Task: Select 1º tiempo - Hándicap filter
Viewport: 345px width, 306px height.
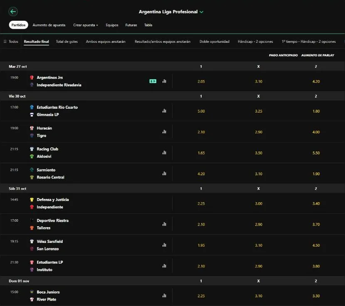Action: point(309,42)
